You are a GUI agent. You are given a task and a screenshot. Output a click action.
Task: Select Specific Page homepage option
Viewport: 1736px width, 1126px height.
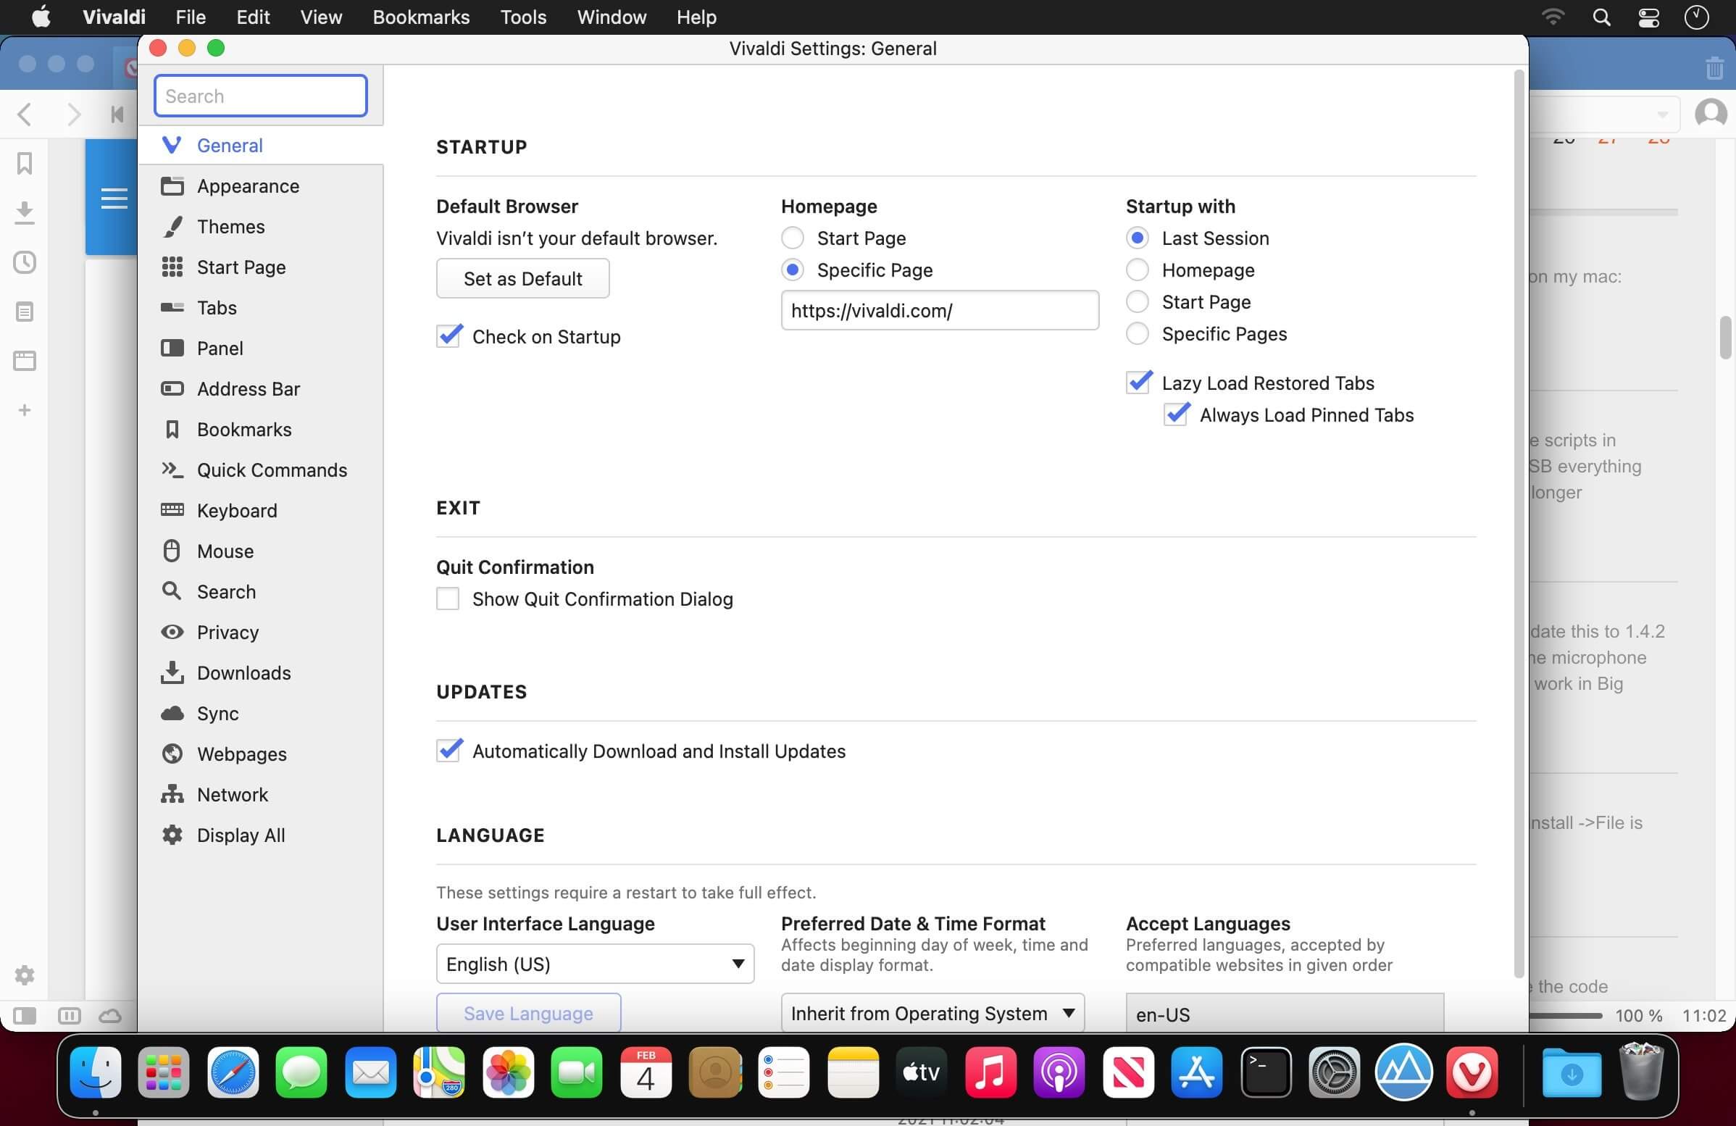(x=792, y=270)
